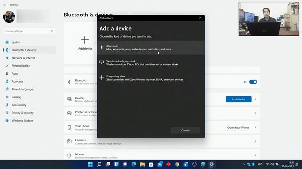Expand the Mouse row chevron
This screenshot has height=169, width=302.
pos(255,155)
